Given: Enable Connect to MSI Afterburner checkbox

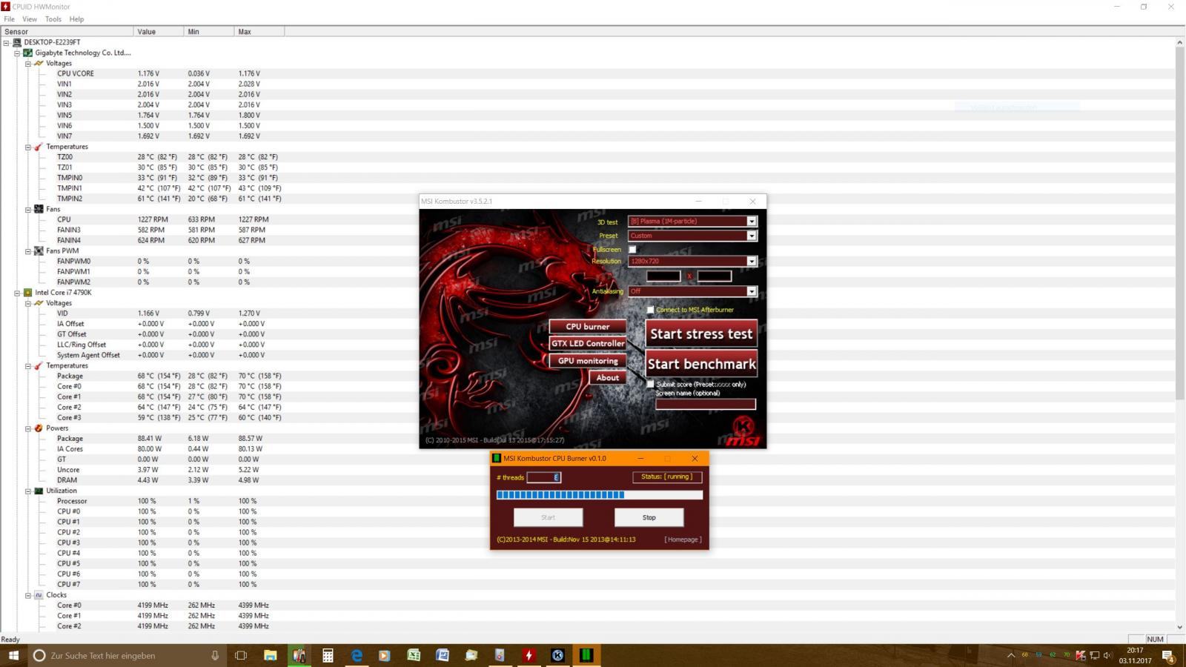Looking at the screenshot, I should point(651,310).
